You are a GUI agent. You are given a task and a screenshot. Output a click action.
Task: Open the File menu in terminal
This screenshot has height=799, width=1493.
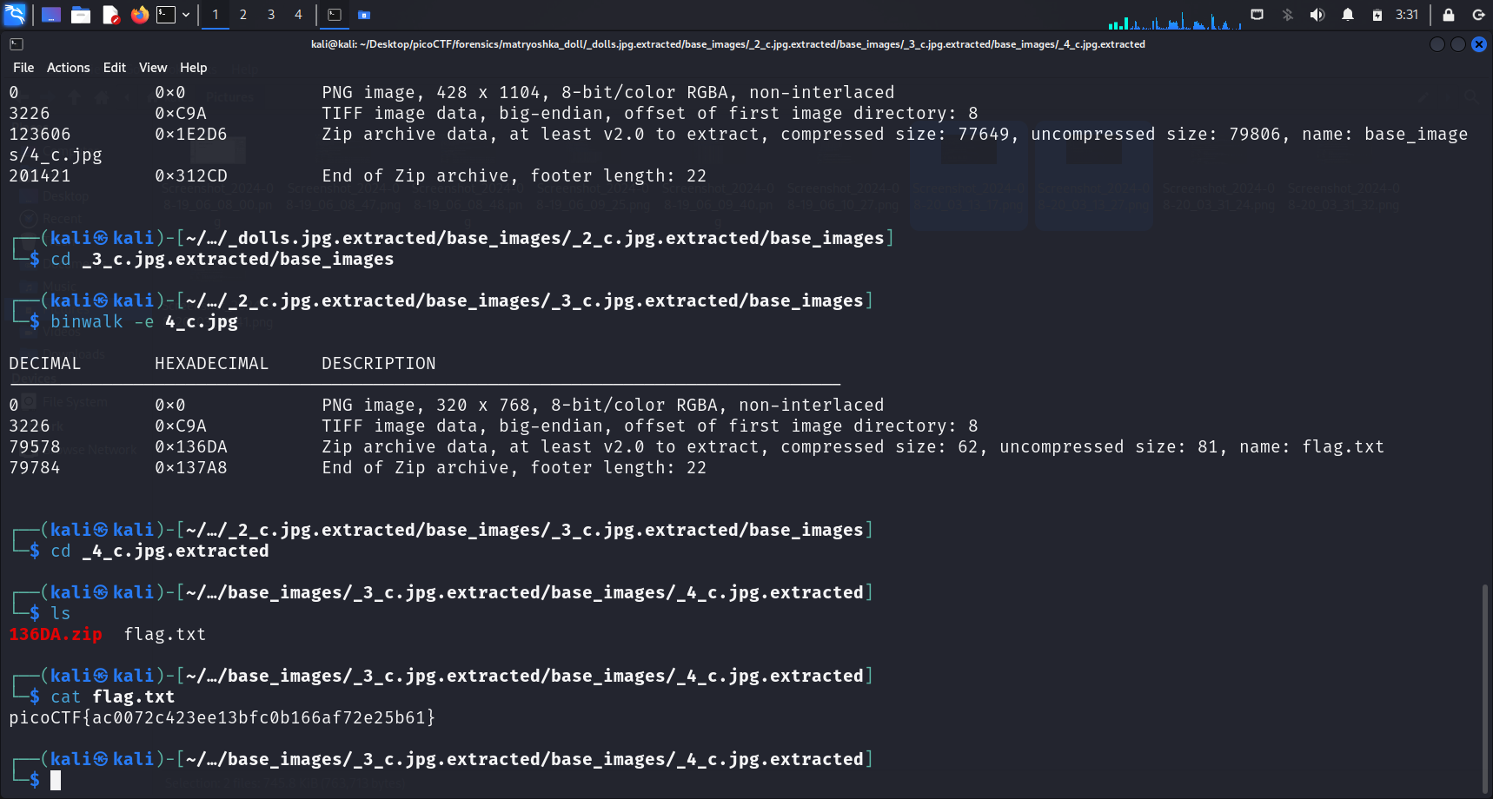[23, 68]
